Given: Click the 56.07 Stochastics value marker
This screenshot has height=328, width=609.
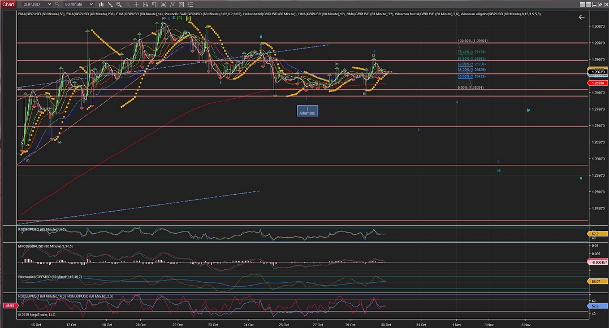Looking at the screenshot, I should 598,282.
